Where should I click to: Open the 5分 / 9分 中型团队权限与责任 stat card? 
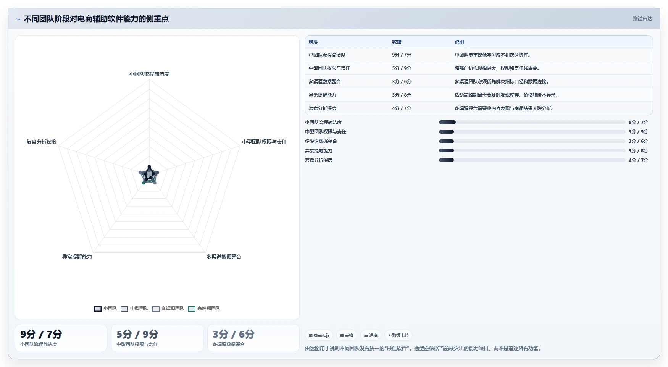coord(157,338)
